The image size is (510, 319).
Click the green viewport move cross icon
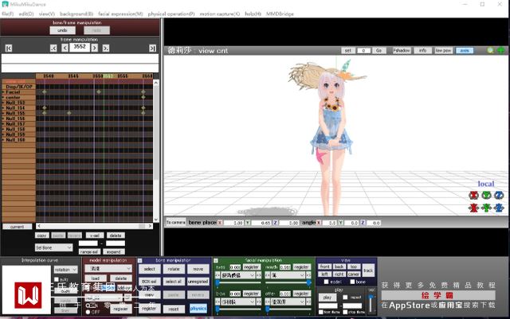pyautogui.click(x=501, y=50)
